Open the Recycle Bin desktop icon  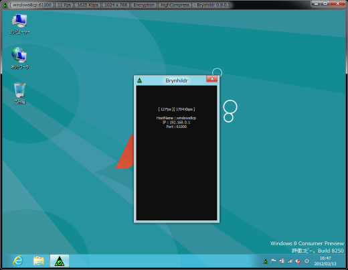19,93
